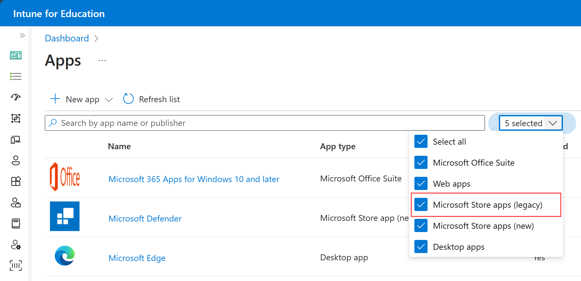Click the Refresh list button
This screenshot has height=281, width=581.
[x=151, y=99]
